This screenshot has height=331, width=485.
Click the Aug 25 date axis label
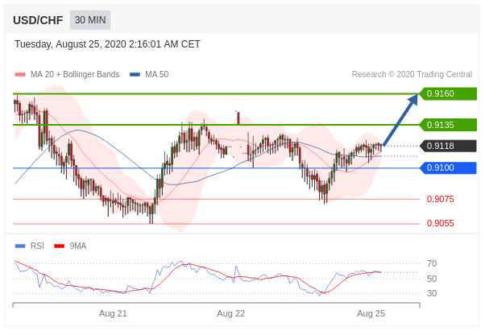coord(371,314)
